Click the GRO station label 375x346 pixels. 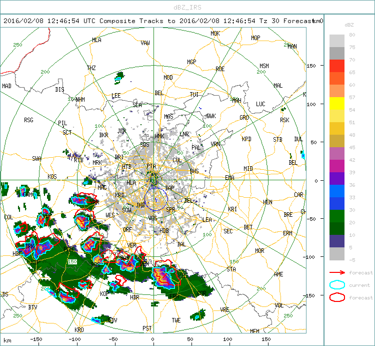tap(244, 118)
